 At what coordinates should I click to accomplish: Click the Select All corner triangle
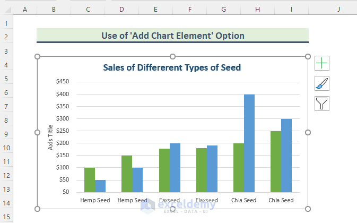coord(6,9)
